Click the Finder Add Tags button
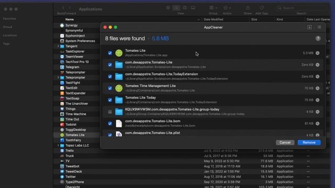The height and width of the screenshot is (188, 335). click(262, 8)
